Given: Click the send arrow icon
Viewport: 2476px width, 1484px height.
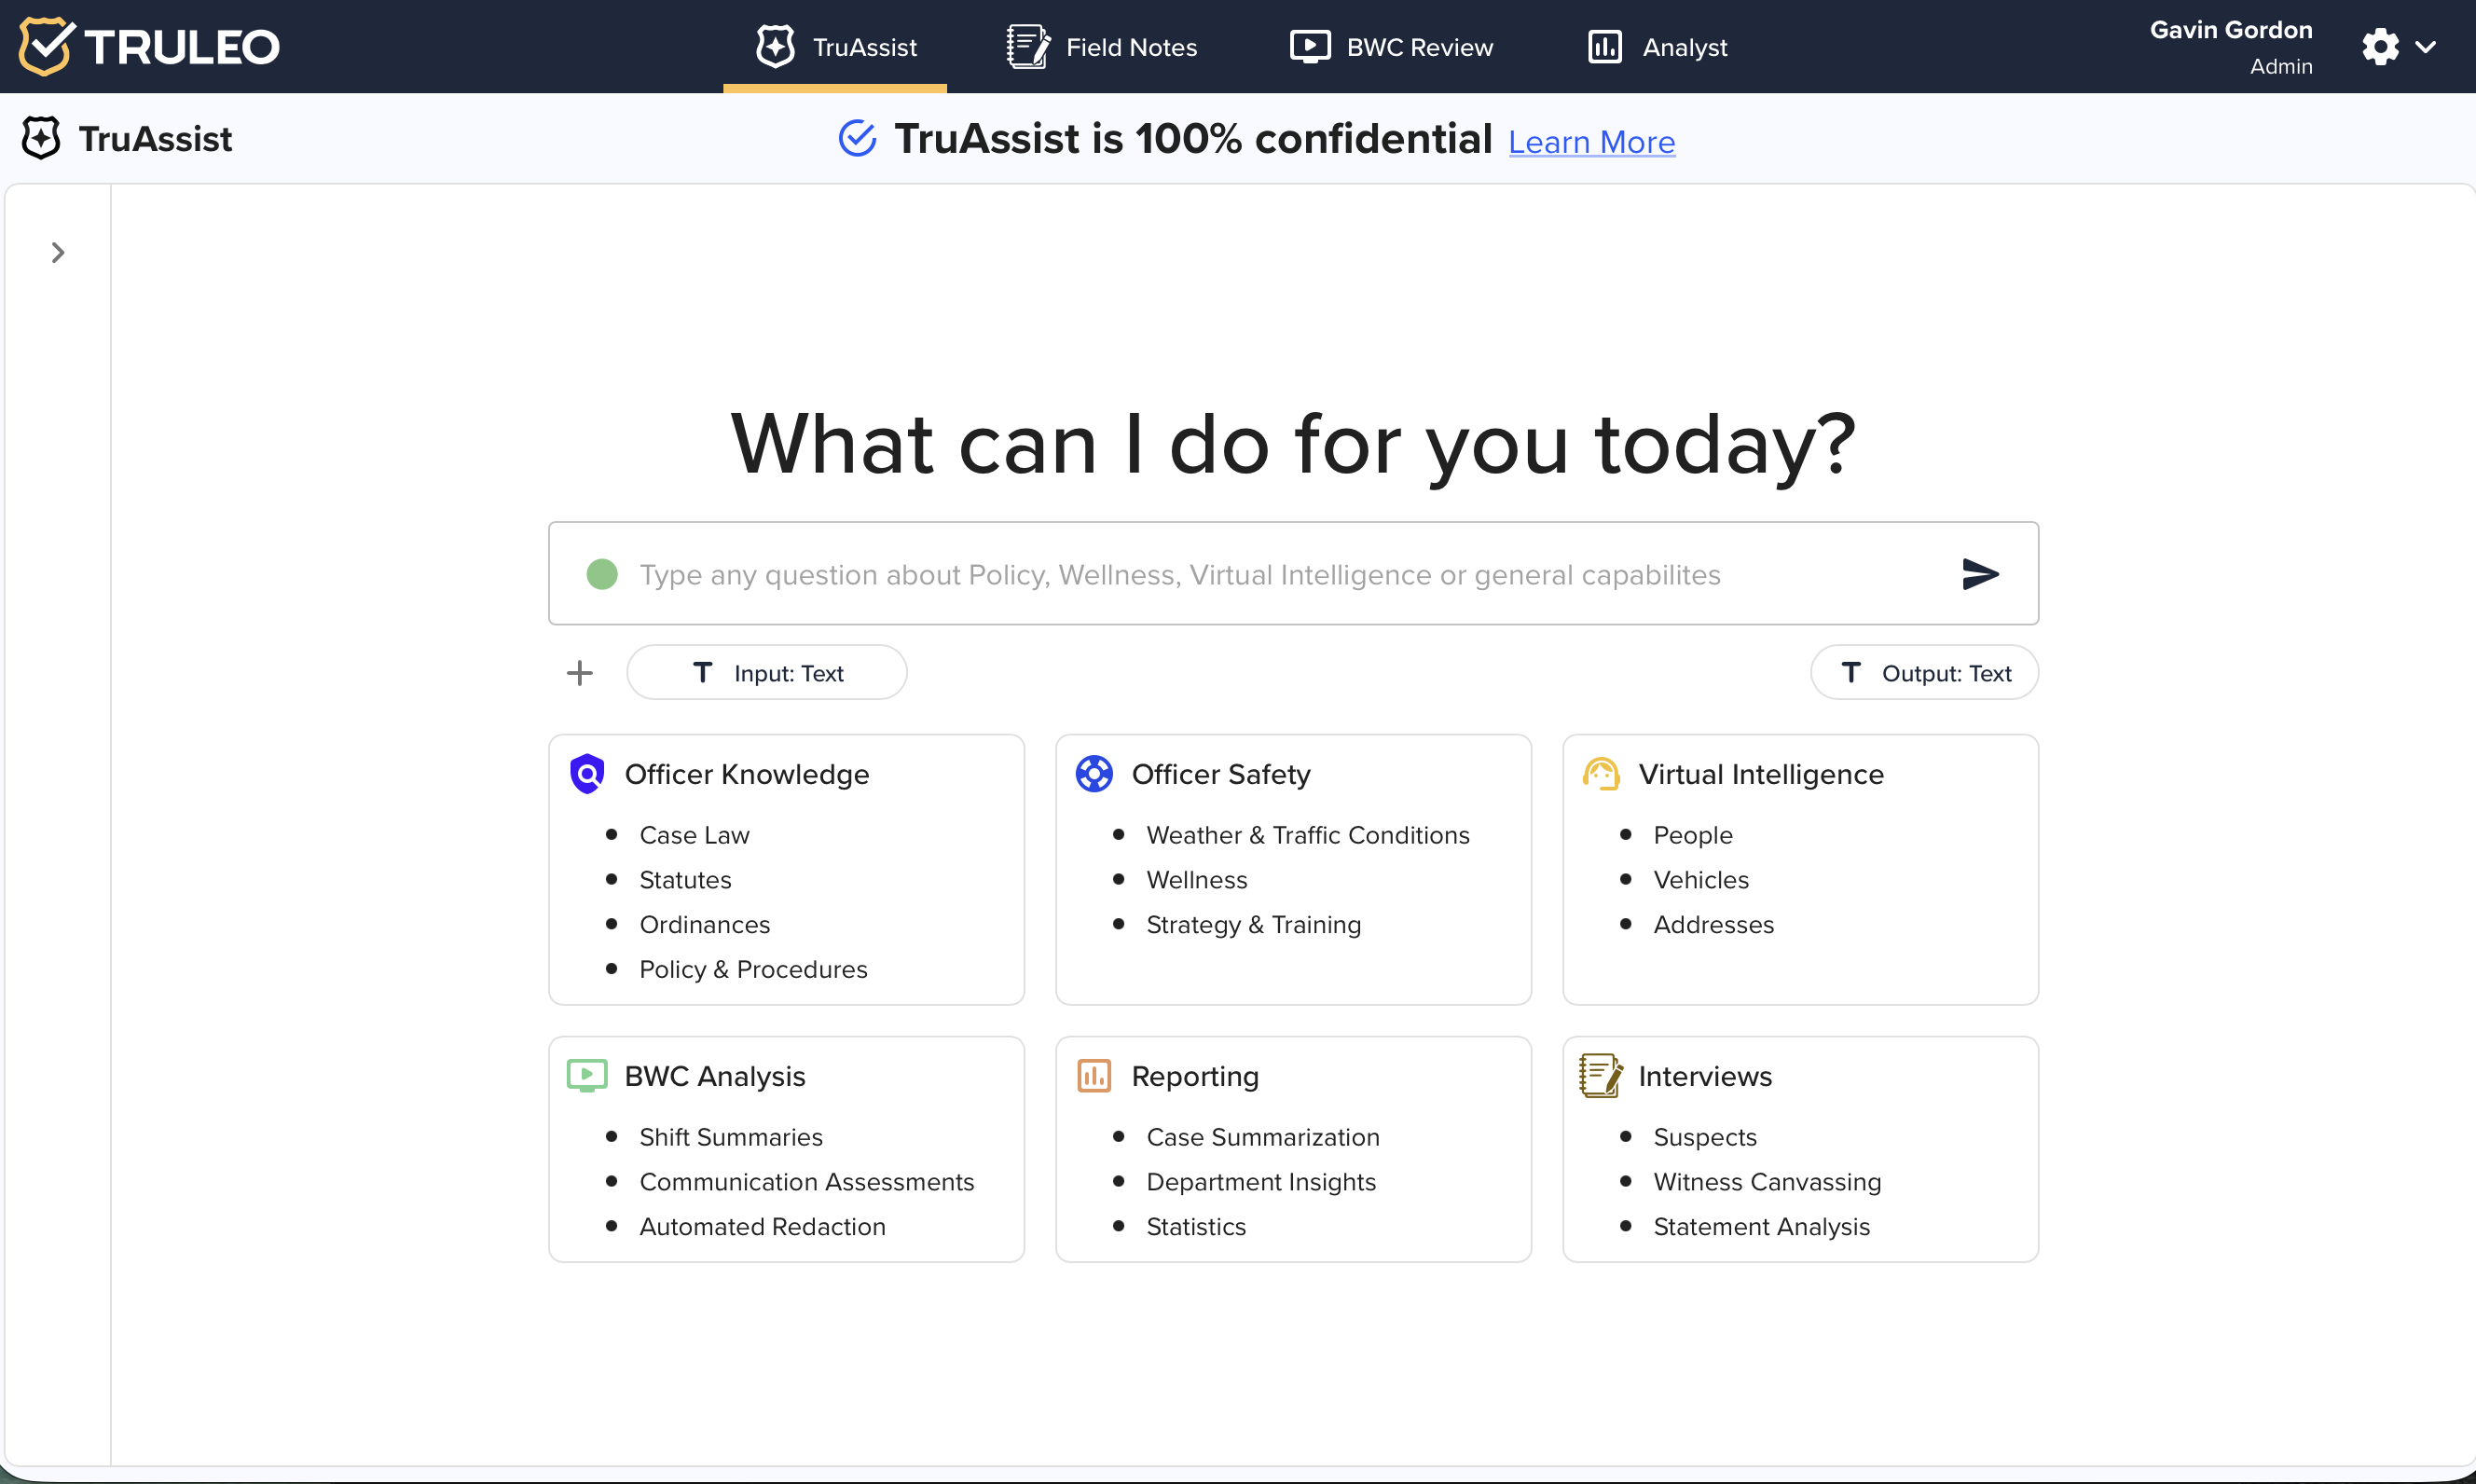Looking at the screenshot, I should (x=1980, y=574).
